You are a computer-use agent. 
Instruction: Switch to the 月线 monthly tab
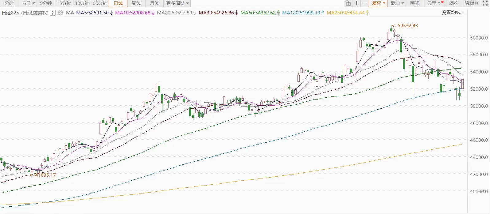click(x=154, y=3)
